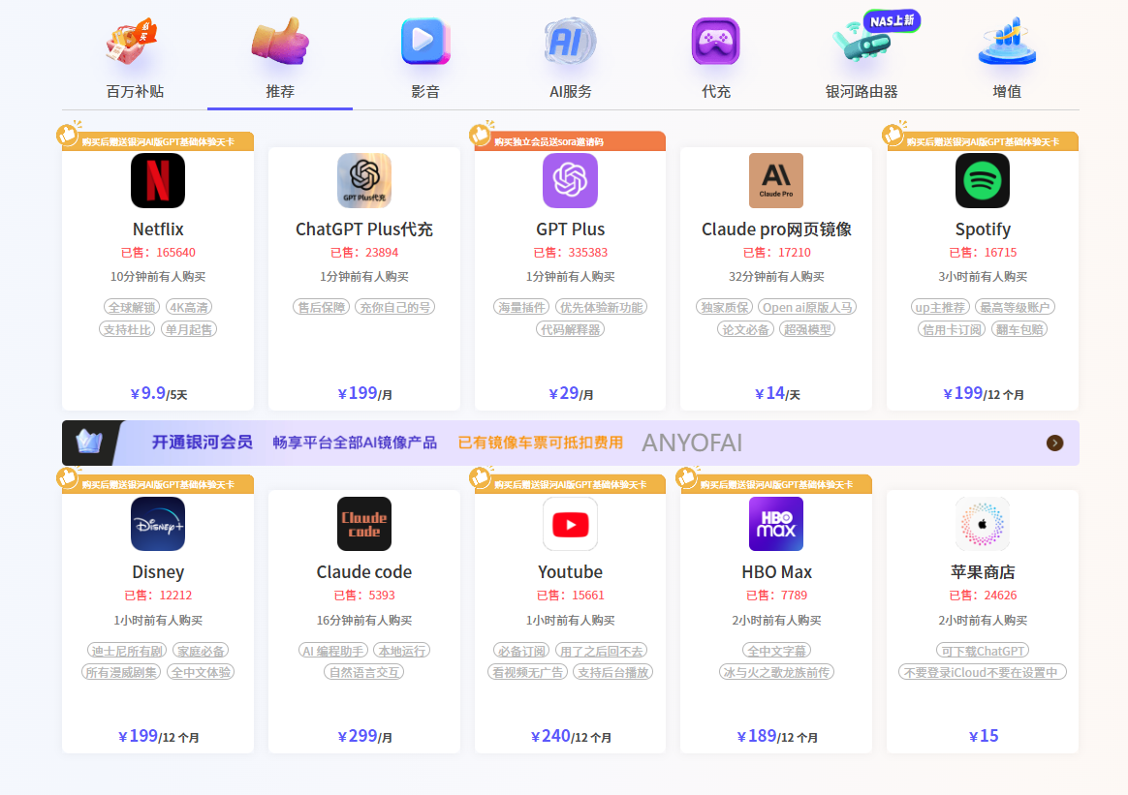Switch to the 代充 tab label

click(716, 91)
